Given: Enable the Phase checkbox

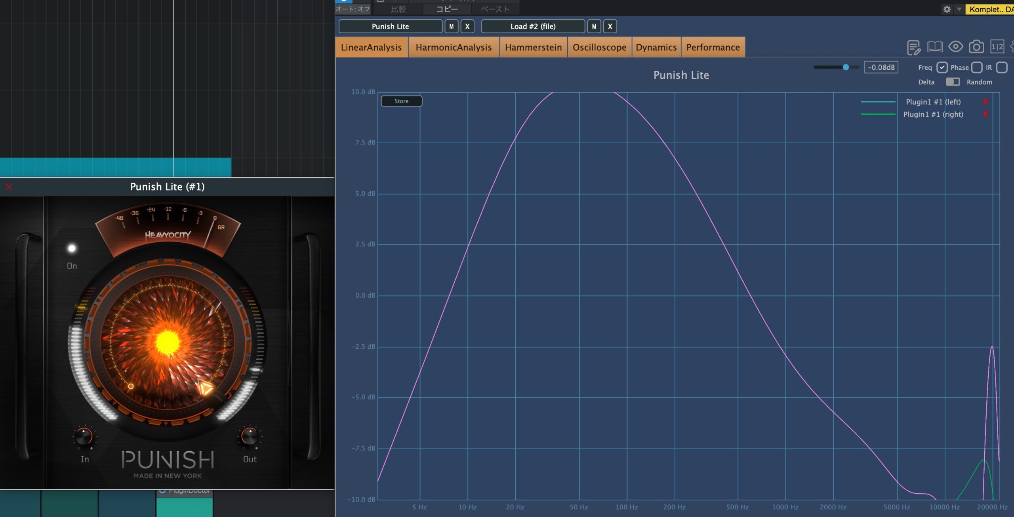Looking at the screenshot, I should [x=977, y=68].
